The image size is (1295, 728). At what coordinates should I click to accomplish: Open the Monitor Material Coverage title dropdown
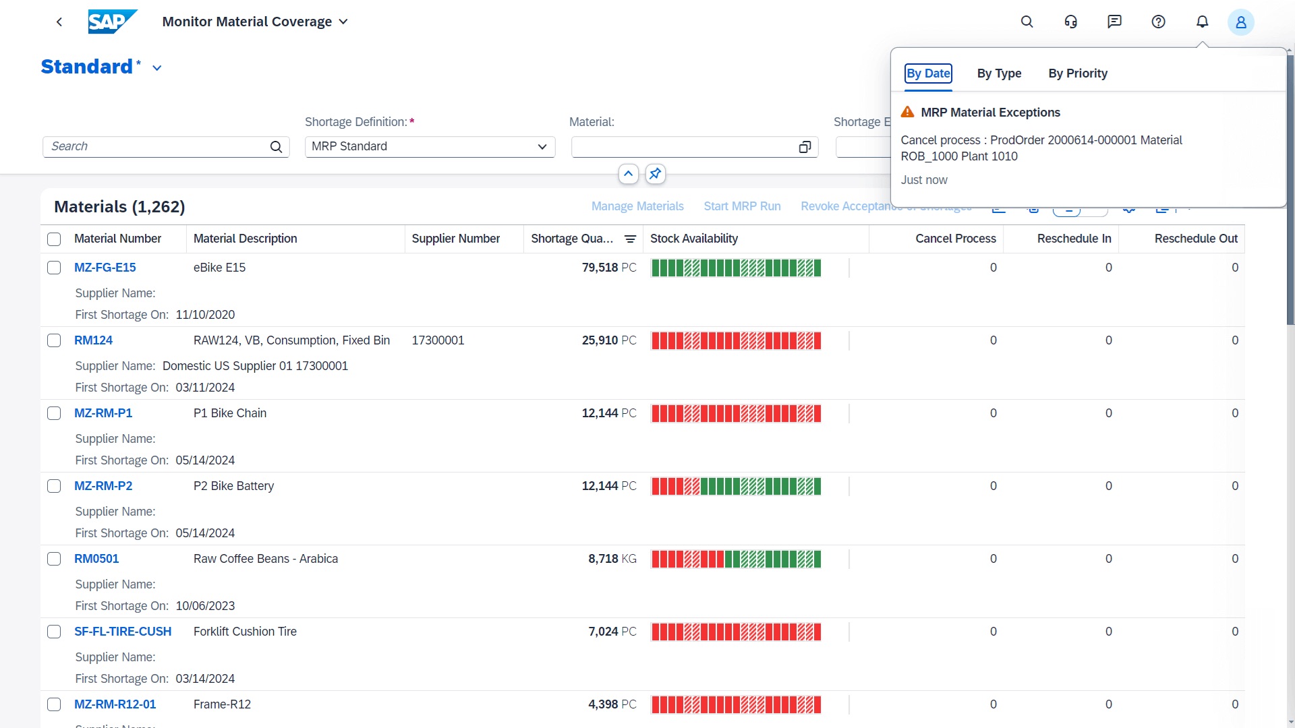point(344,22)
